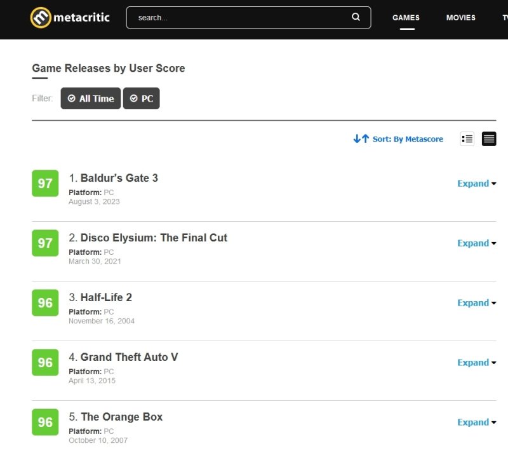Expand the Grand Theft Auto V entry
This screenshot has height=460, width=508.
[476, 363]
